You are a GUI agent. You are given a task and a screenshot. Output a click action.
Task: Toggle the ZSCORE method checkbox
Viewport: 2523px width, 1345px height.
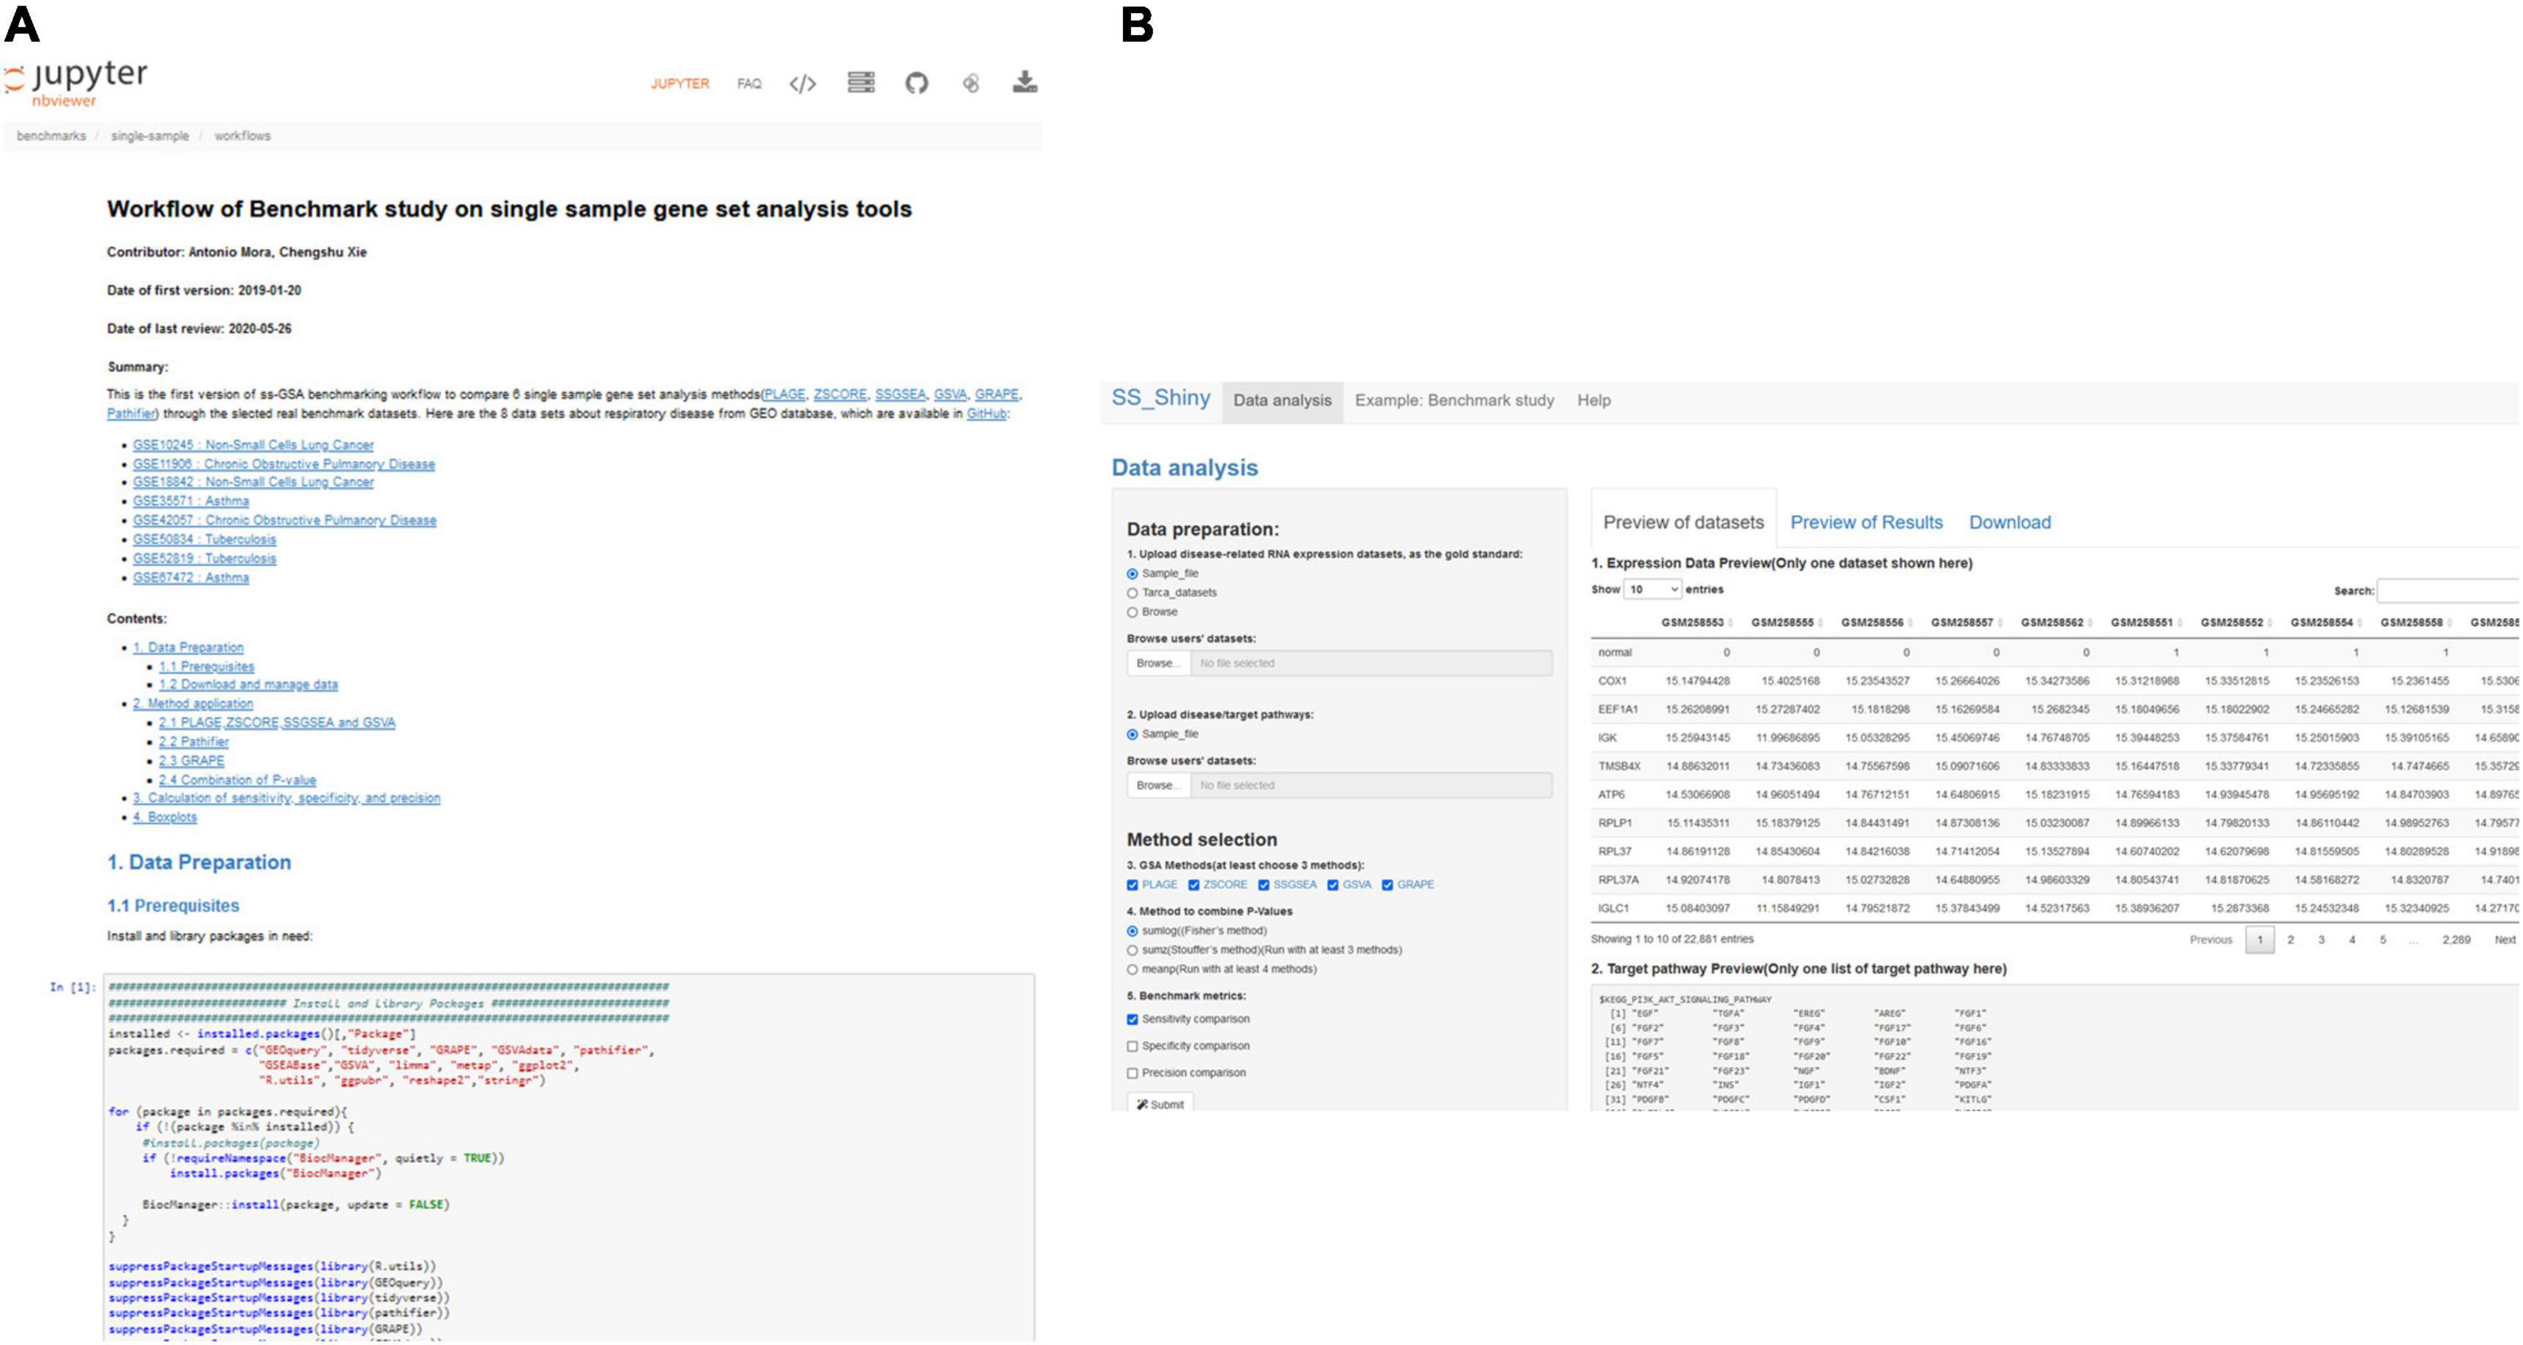pyautogui.click(x=1194, y=884)
